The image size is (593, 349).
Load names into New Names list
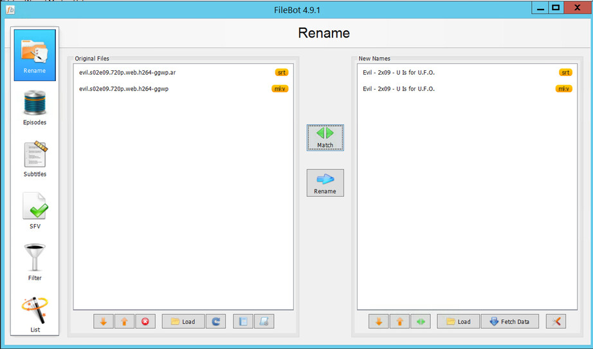[459, 322]
